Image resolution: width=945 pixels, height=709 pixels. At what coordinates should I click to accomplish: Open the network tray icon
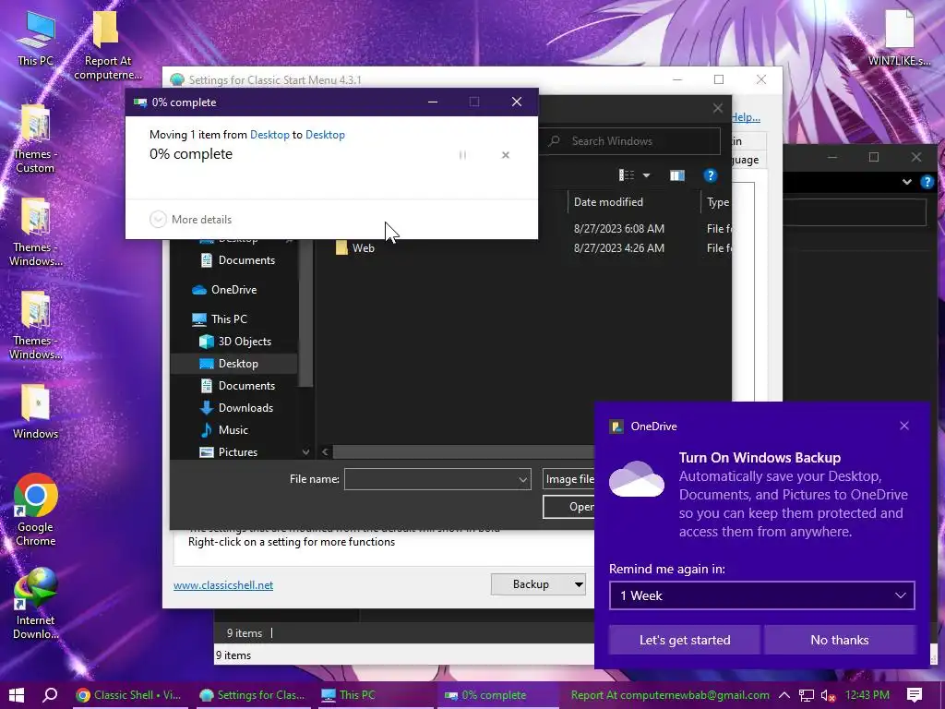tap(807, 696)
